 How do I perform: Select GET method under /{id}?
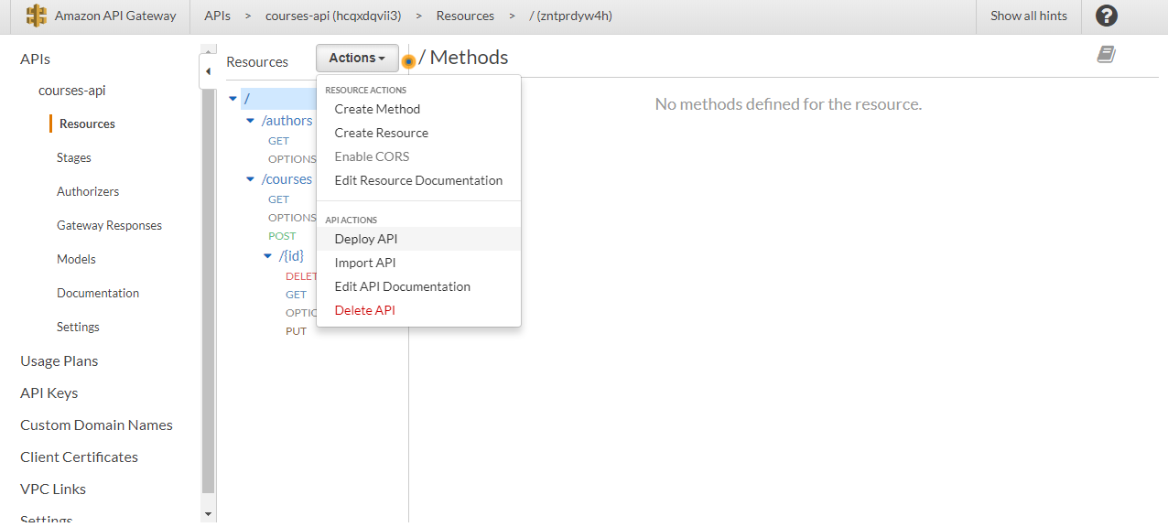point(296,295)
